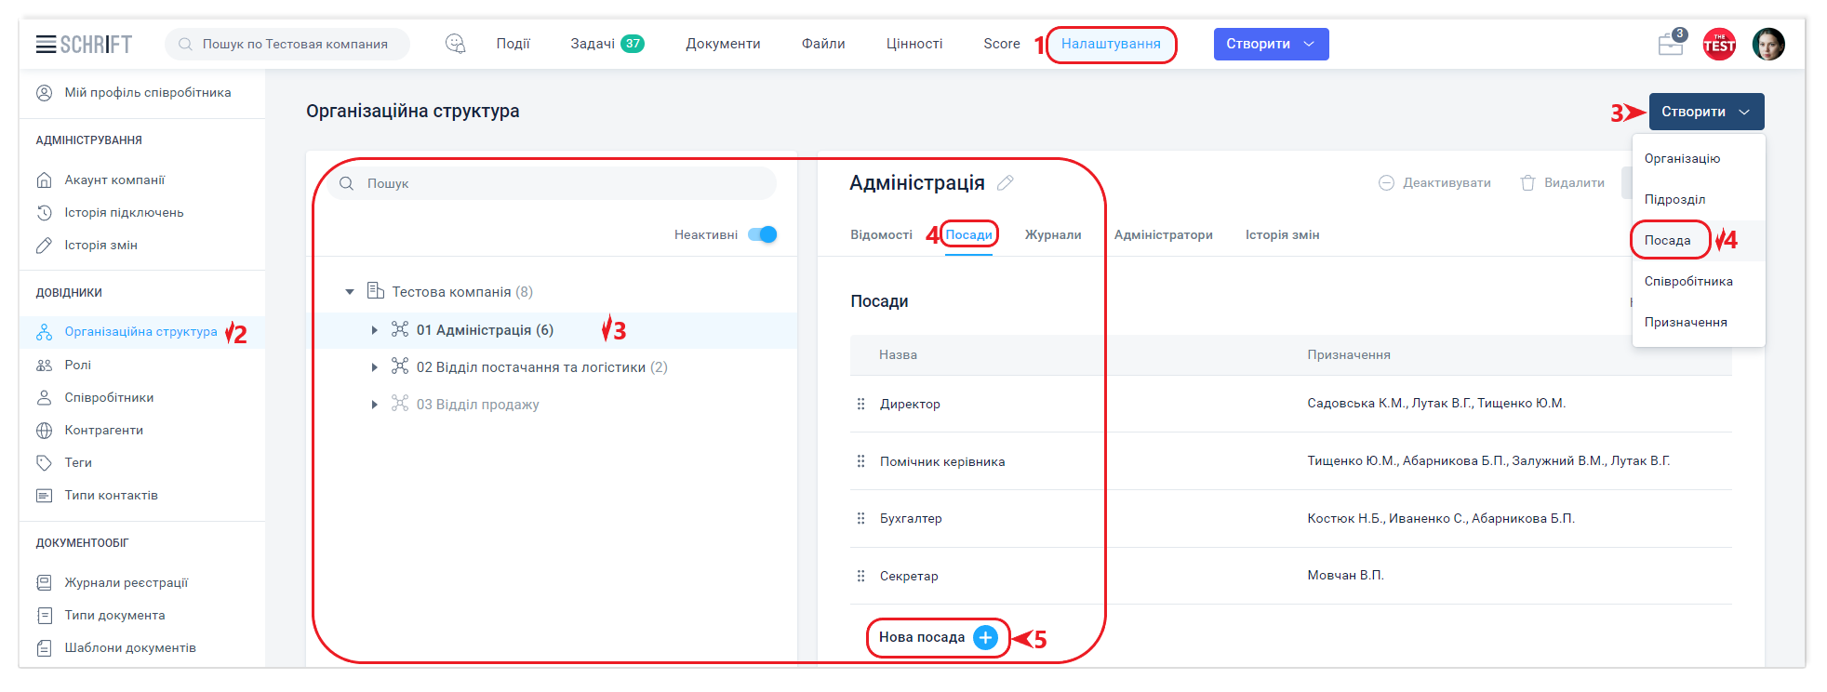This screenshot has height=692, width=1827.
Task: Open the blue Створити dropdown in top bar
Action: [x=1270, y=44]
